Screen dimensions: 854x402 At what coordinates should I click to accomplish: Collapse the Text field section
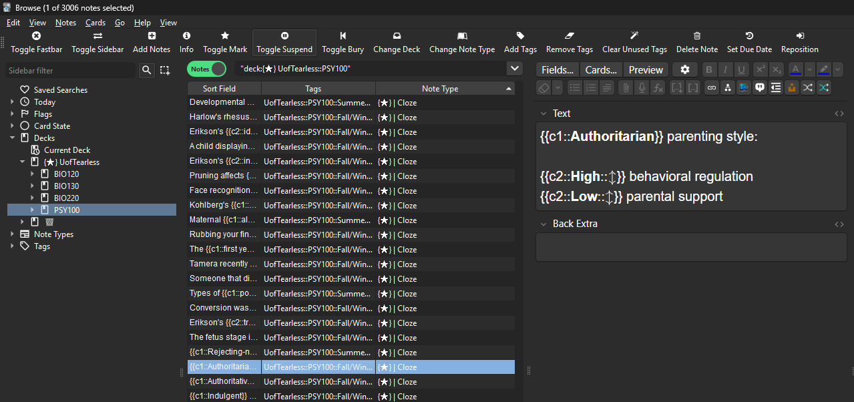click(544, 114)
